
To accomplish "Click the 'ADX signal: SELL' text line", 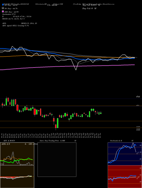I will pyautogui.click(x=16, y=26).
